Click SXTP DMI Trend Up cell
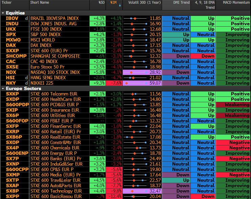Image resolution: width=251 pixels, height=199 pixels. tap(176, 180)
